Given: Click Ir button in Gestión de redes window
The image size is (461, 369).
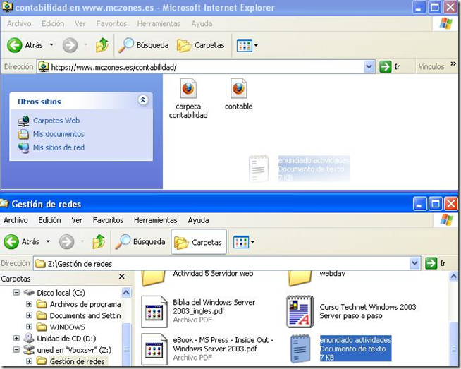Looking at the screenshot, I should pos(436,263).
